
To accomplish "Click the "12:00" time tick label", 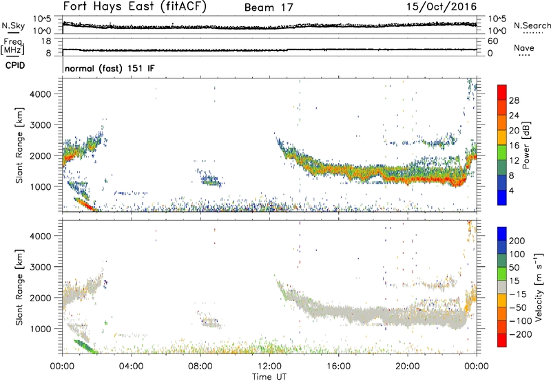I will click(x=269, y=367).
